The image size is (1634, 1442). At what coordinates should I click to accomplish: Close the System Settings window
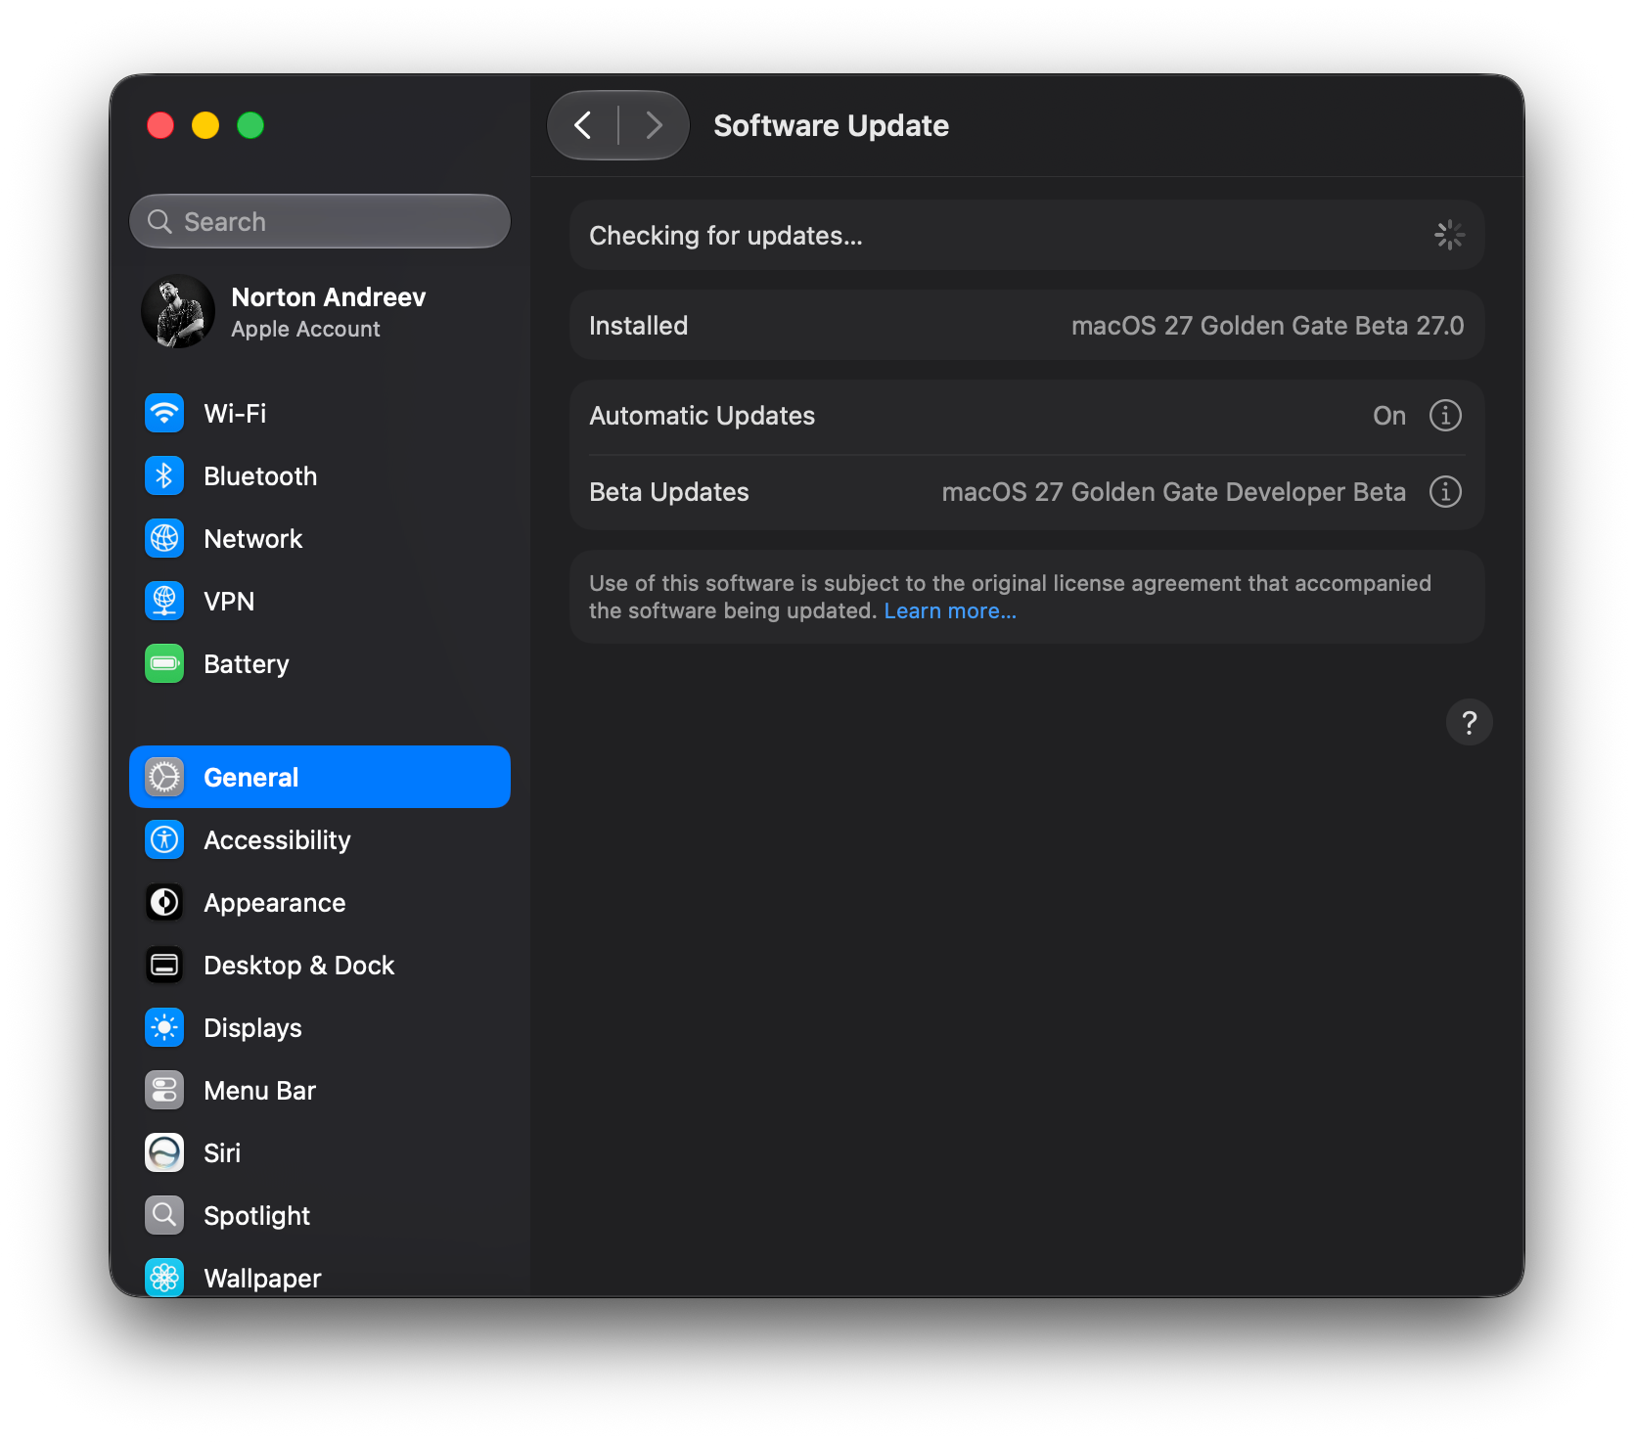[x=160, y=125]
